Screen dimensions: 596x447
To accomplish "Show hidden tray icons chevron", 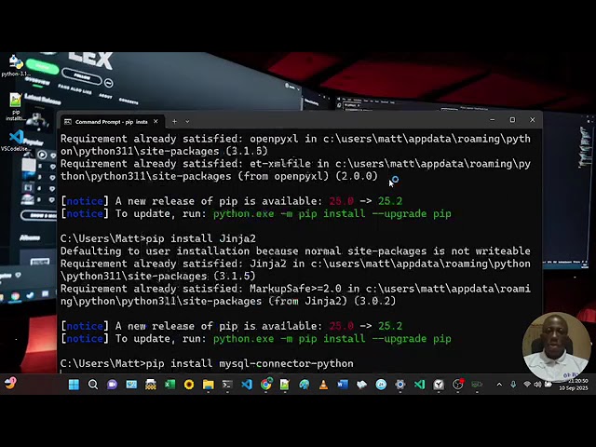I will [x=499, y=385].
